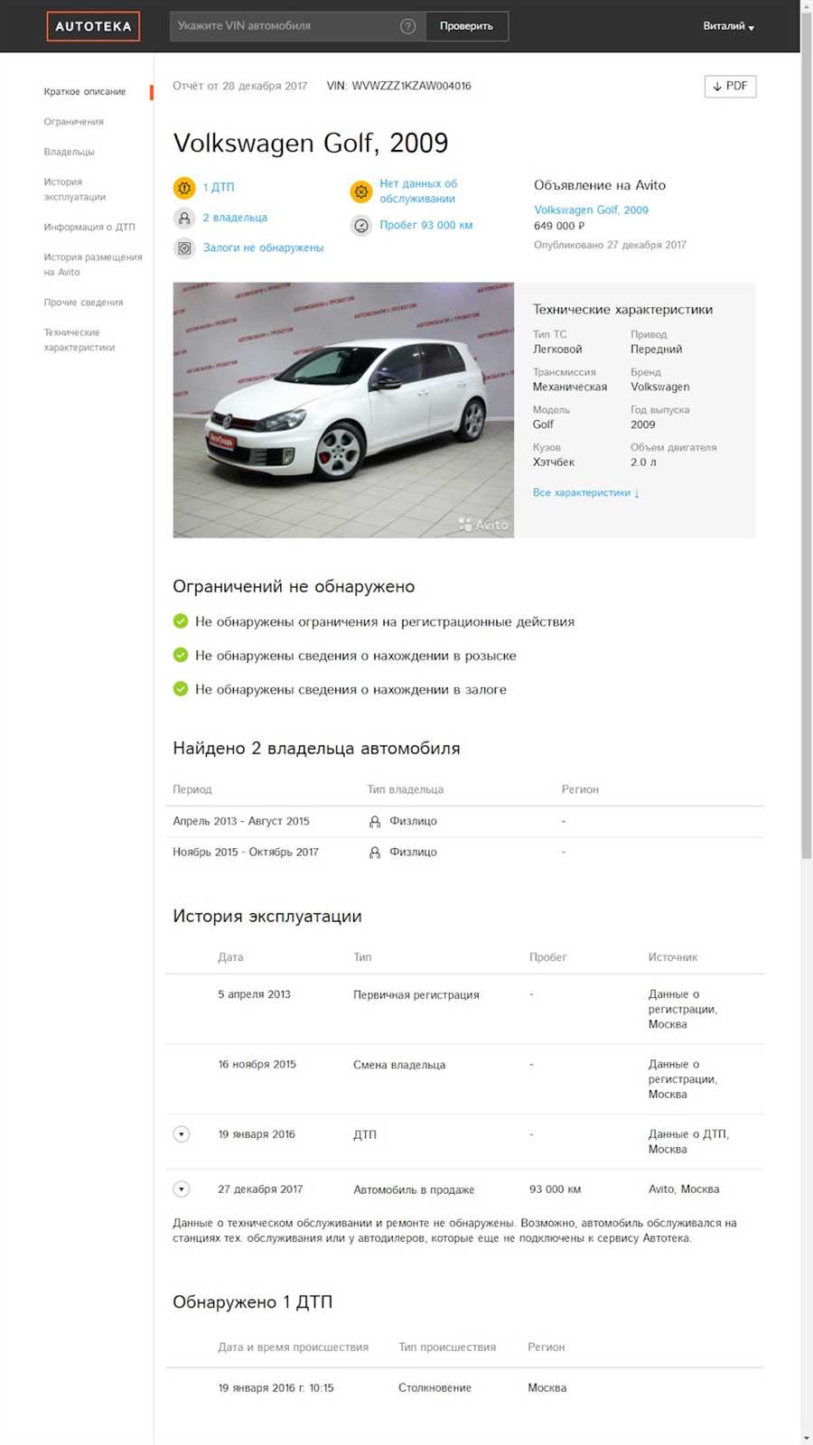Expand the 19 января 2016 ДТП row
This screenshot has width=813, height=1445.
point(182,1134)
